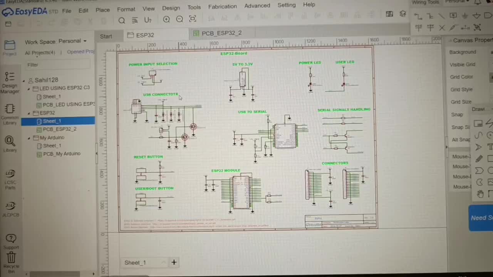The width and height of the screenshot is (493, 277).
Task: Select the Bus tool in Wiring Tools
Action: pyautogui.click(x=430, y=16)
